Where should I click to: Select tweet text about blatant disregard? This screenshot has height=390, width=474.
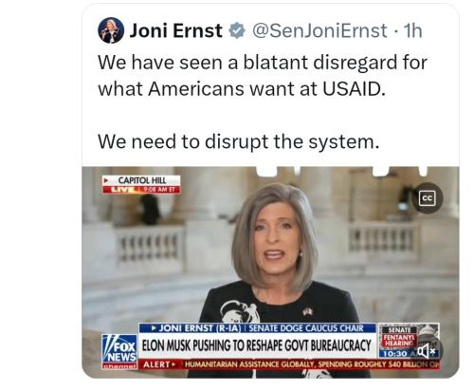[263, 76]
